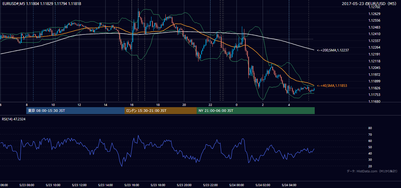The height and width of the screenshot is (188, 401).
Task: Click price level 1.11826 on axis
Action: click(374, 88)
